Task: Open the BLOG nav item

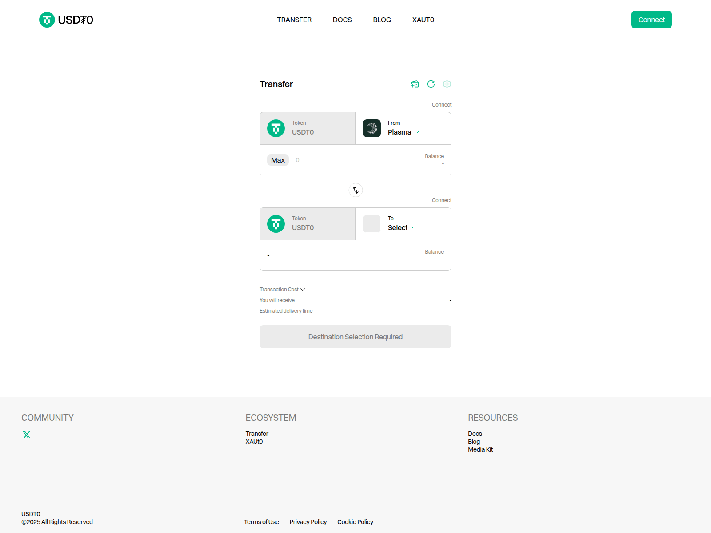Action: [382, 20]
